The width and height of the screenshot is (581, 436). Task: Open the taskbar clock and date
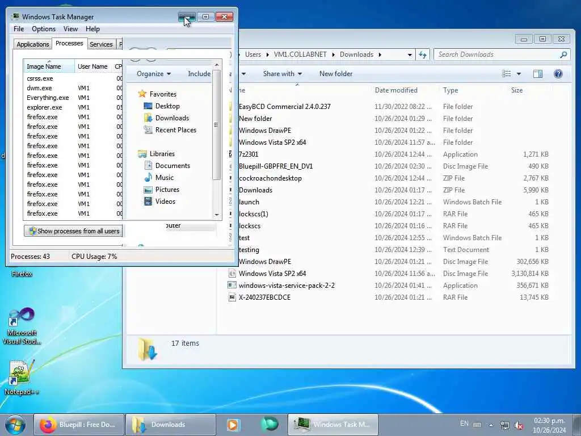coord(549,425)
